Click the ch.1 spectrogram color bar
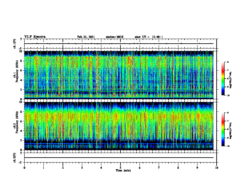244x188 pixels. (x=223, y=79)
